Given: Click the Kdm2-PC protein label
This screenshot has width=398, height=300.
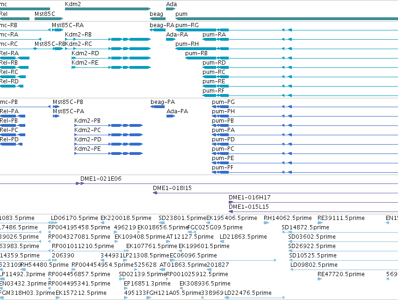Looking at the screenshot, I should (87, 130).
